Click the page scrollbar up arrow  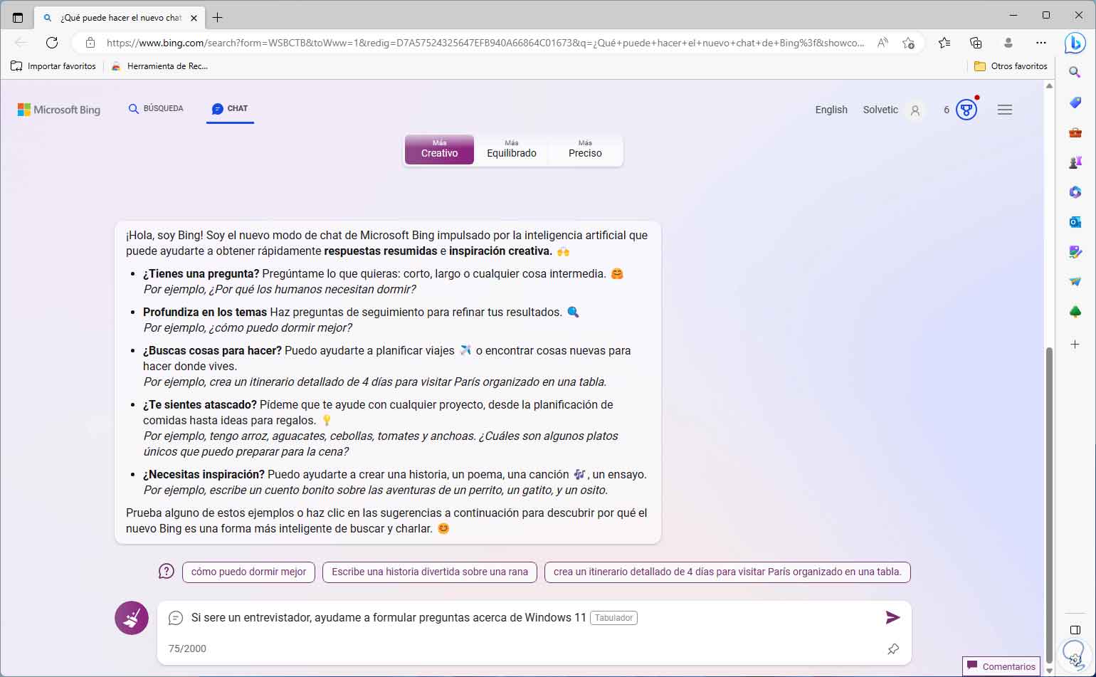1048,86
